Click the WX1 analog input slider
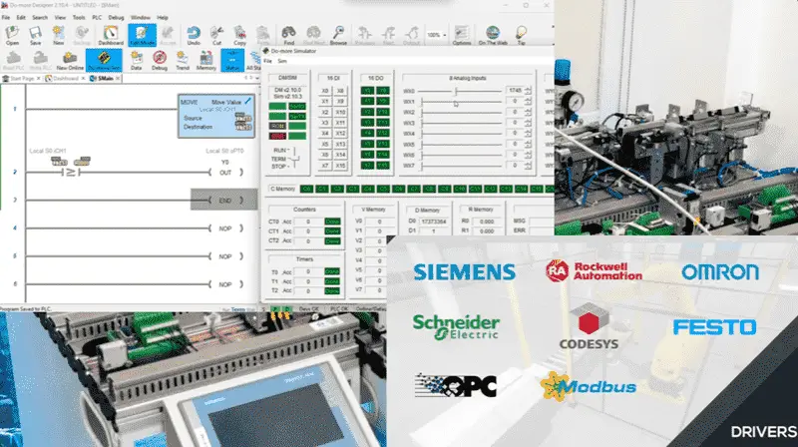Viewport: 798px width, 447px height. [461, 102]
